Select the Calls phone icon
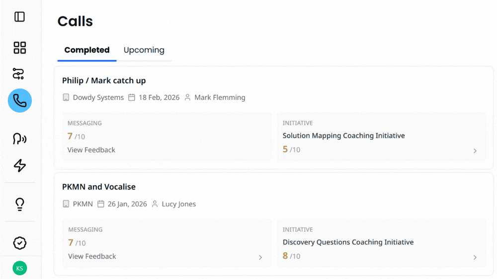The width and height of the screenshot is (497, 279). tap(20, 101)
